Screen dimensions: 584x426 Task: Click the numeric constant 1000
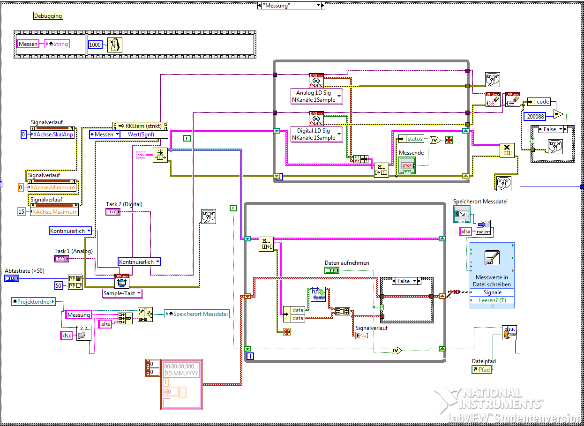[x=95, y=45]
